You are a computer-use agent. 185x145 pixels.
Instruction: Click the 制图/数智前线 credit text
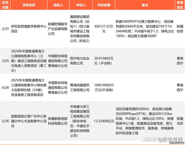tap(177, 143)
